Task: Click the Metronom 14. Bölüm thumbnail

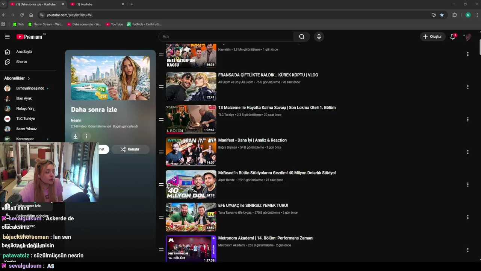Action: tap(191, 249)
